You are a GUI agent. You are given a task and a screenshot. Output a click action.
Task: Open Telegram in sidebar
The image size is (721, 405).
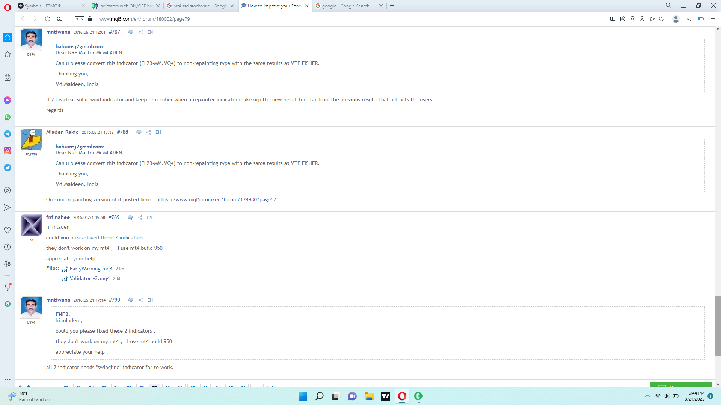coord(8,134)
